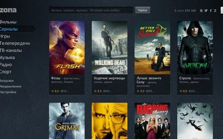Focus the film and series search field
Screen dimensions: 223x139
(x=91, y=10)
